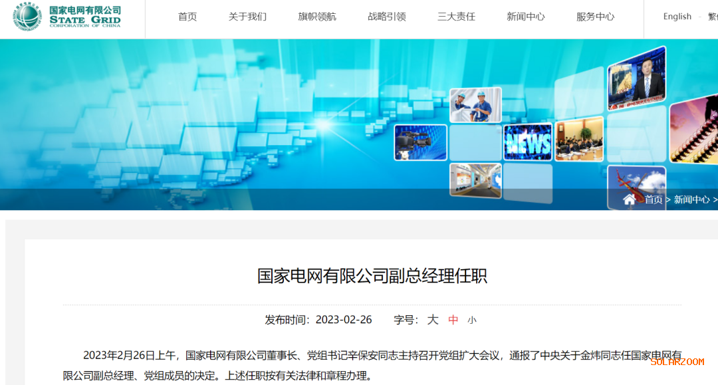Open the 服务中心 menu item
718x385 pixels.
click(595, 17)
